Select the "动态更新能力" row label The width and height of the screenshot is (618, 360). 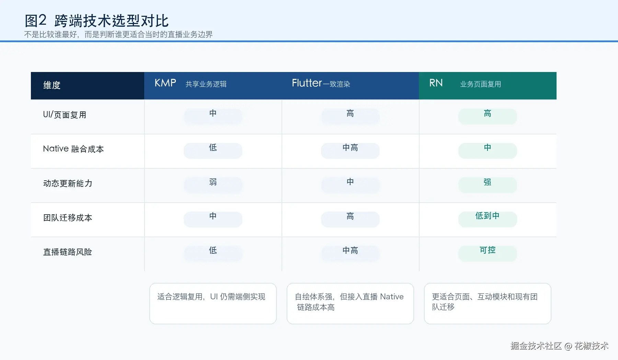(x=68, y=183)
